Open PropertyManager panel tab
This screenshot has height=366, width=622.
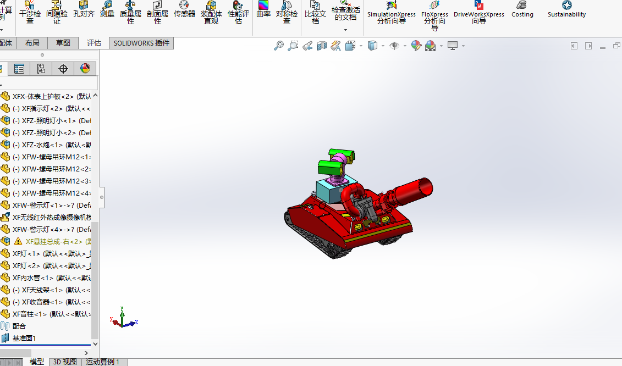[19, 69]
